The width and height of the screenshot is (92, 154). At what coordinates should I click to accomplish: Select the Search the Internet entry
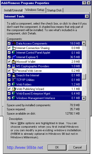[x=44, y=75]
